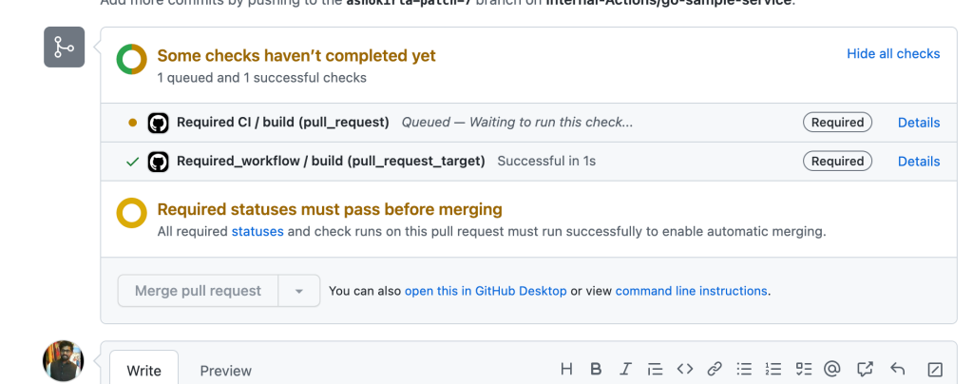The width and height of the screenshot is (973, 384).
Task: Insert a heading with the H icon
Action: pos(566,370)
